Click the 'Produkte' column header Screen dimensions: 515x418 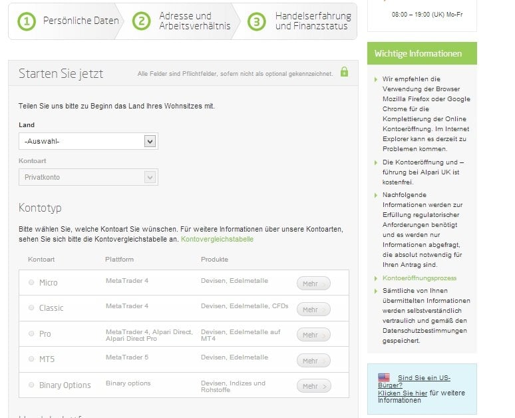click(x=214, y=260)
